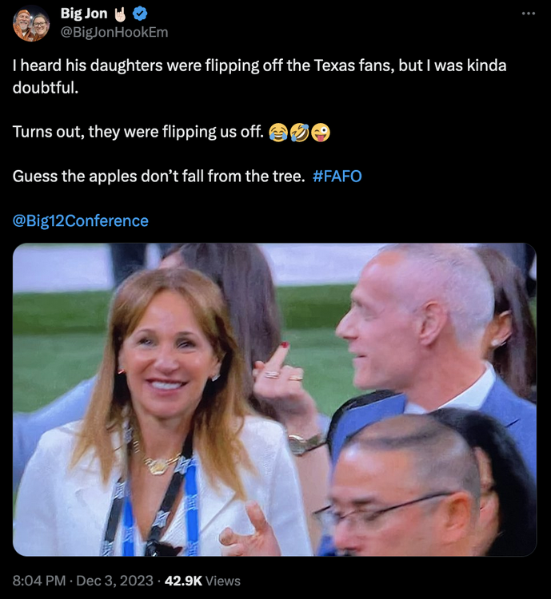The image size is (551, 599).
Task: Open the #FAFO hashtag
Action: (337, 176)
